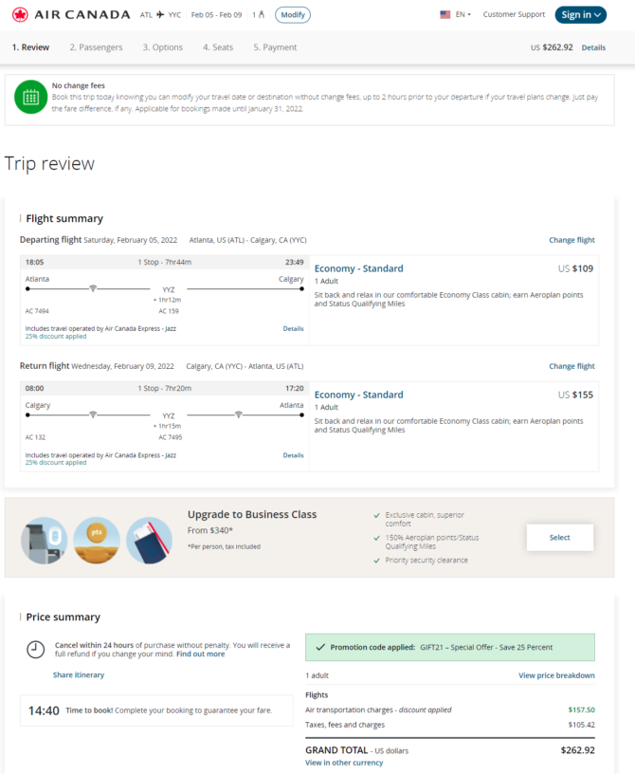Click return flight's 25% discount applied text
This screenshot has height=774, width=635.
tap(56, 463)
